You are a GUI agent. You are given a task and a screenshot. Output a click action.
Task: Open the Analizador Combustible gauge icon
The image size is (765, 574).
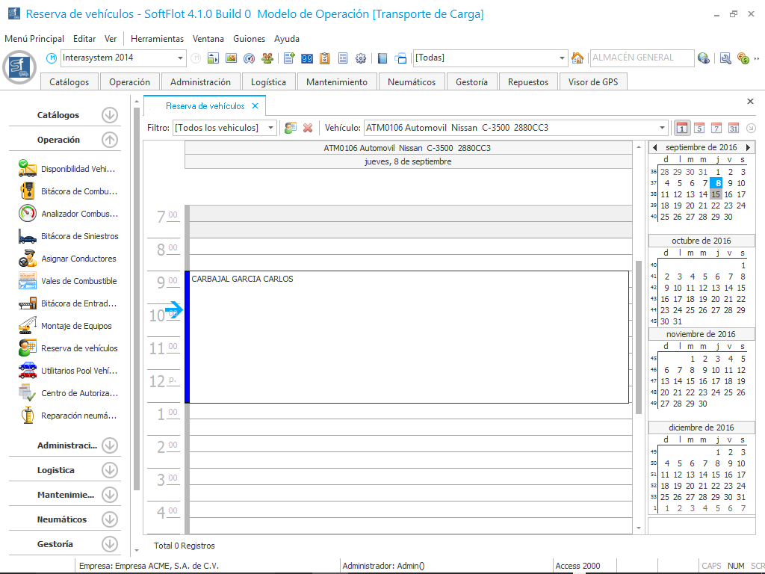point(28,214)
